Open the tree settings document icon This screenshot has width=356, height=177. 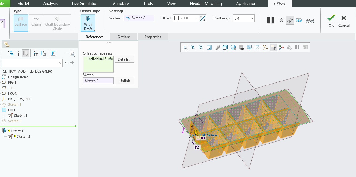coord(72,53)
